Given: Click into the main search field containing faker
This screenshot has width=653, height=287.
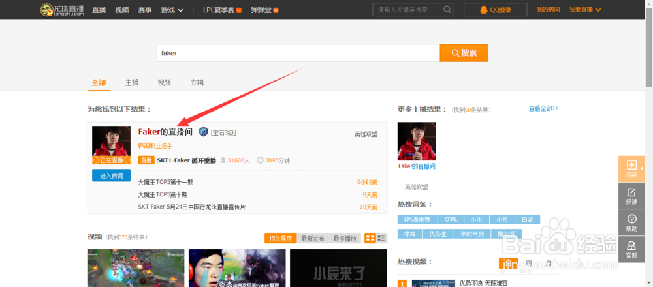Looking at the screenshot, I should 298,53.
